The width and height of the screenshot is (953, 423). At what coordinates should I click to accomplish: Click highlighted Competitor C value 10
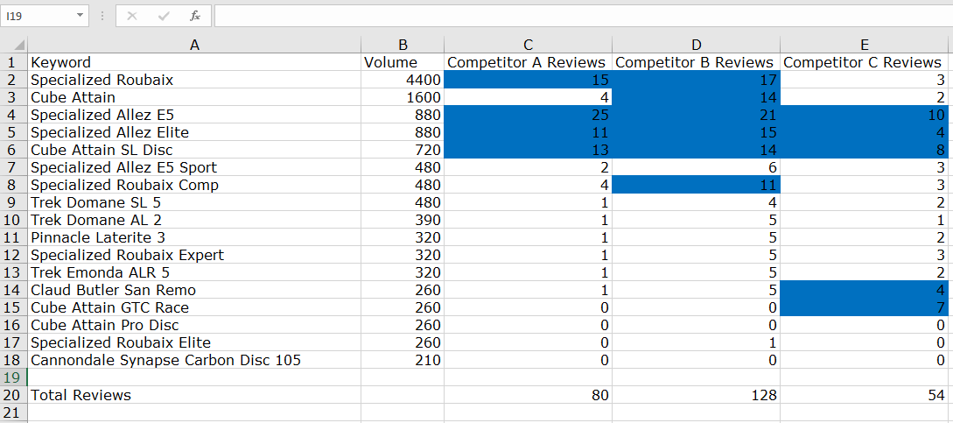pos(865,115)
